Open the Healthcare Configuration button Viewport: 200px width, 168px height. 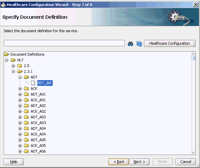pos(170,43)
